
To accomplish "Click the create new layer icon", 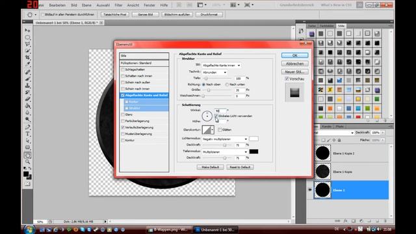I will click(377, 221).
